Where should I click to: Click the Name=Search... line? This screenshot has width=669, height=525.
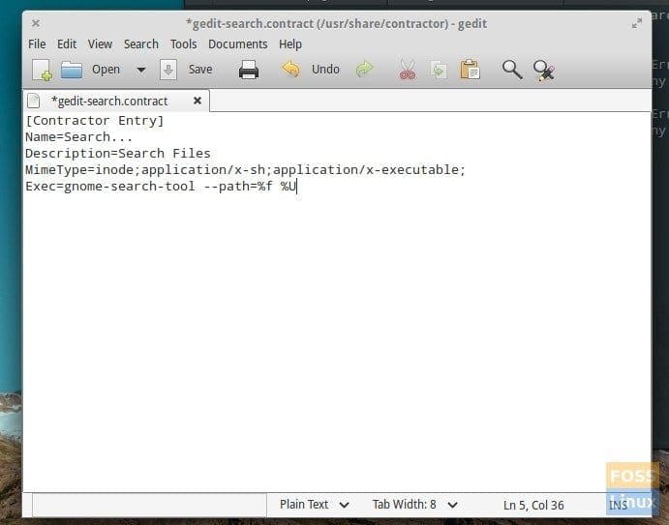pyautogui.click(x=79, y=137)
